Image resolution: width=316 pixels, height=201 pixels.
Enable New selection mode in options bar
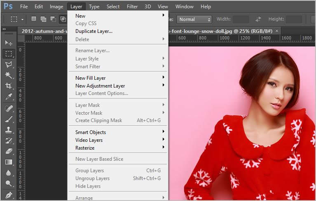(x=34, y=19)
